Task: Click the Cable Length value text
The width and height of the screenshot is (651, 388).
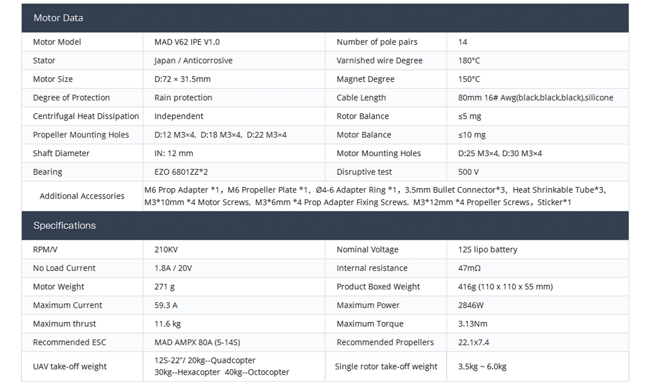Action: (535, 98)
